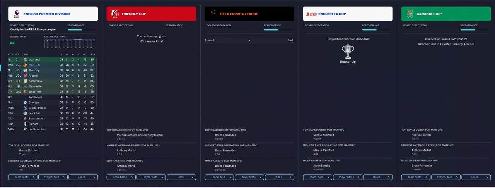Click 'Winners in Final' text in Friendly Cup
The height and width of the screenshot is (188, 495).
151,41
